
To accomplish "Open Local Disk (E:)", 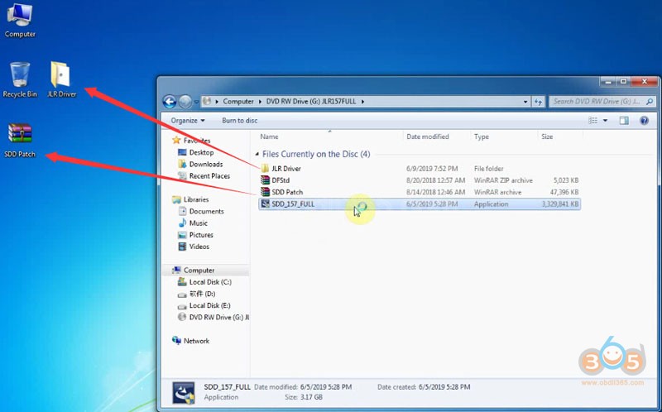I will click(209, 305).
